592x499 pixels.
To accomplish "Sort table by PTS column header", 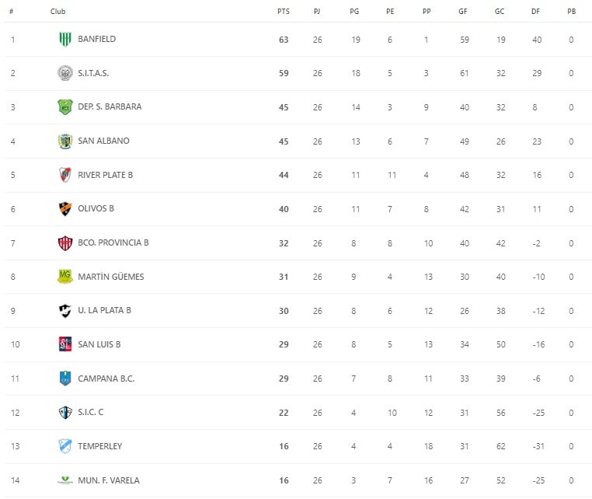I will (283, 12).
